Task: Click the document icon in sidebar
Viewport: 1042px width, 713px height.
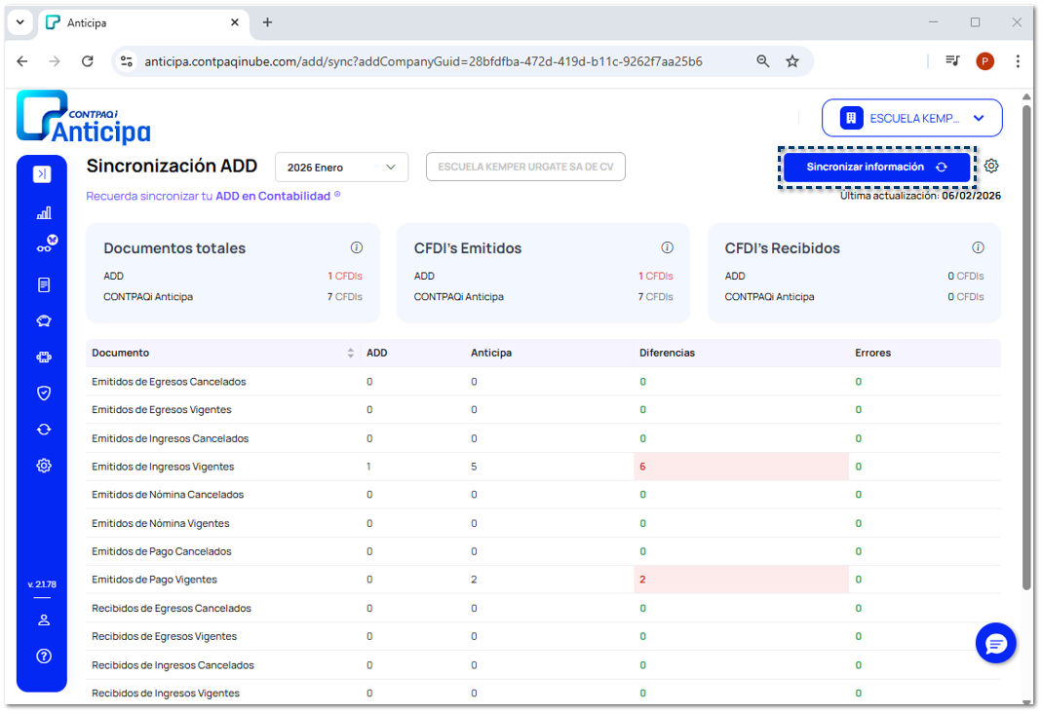Action: [44, 285]
